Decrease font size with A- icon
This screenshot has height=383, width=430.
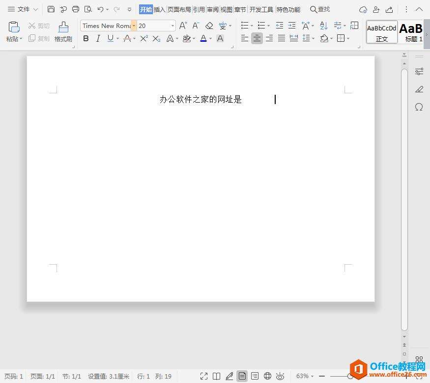(196, 26)
